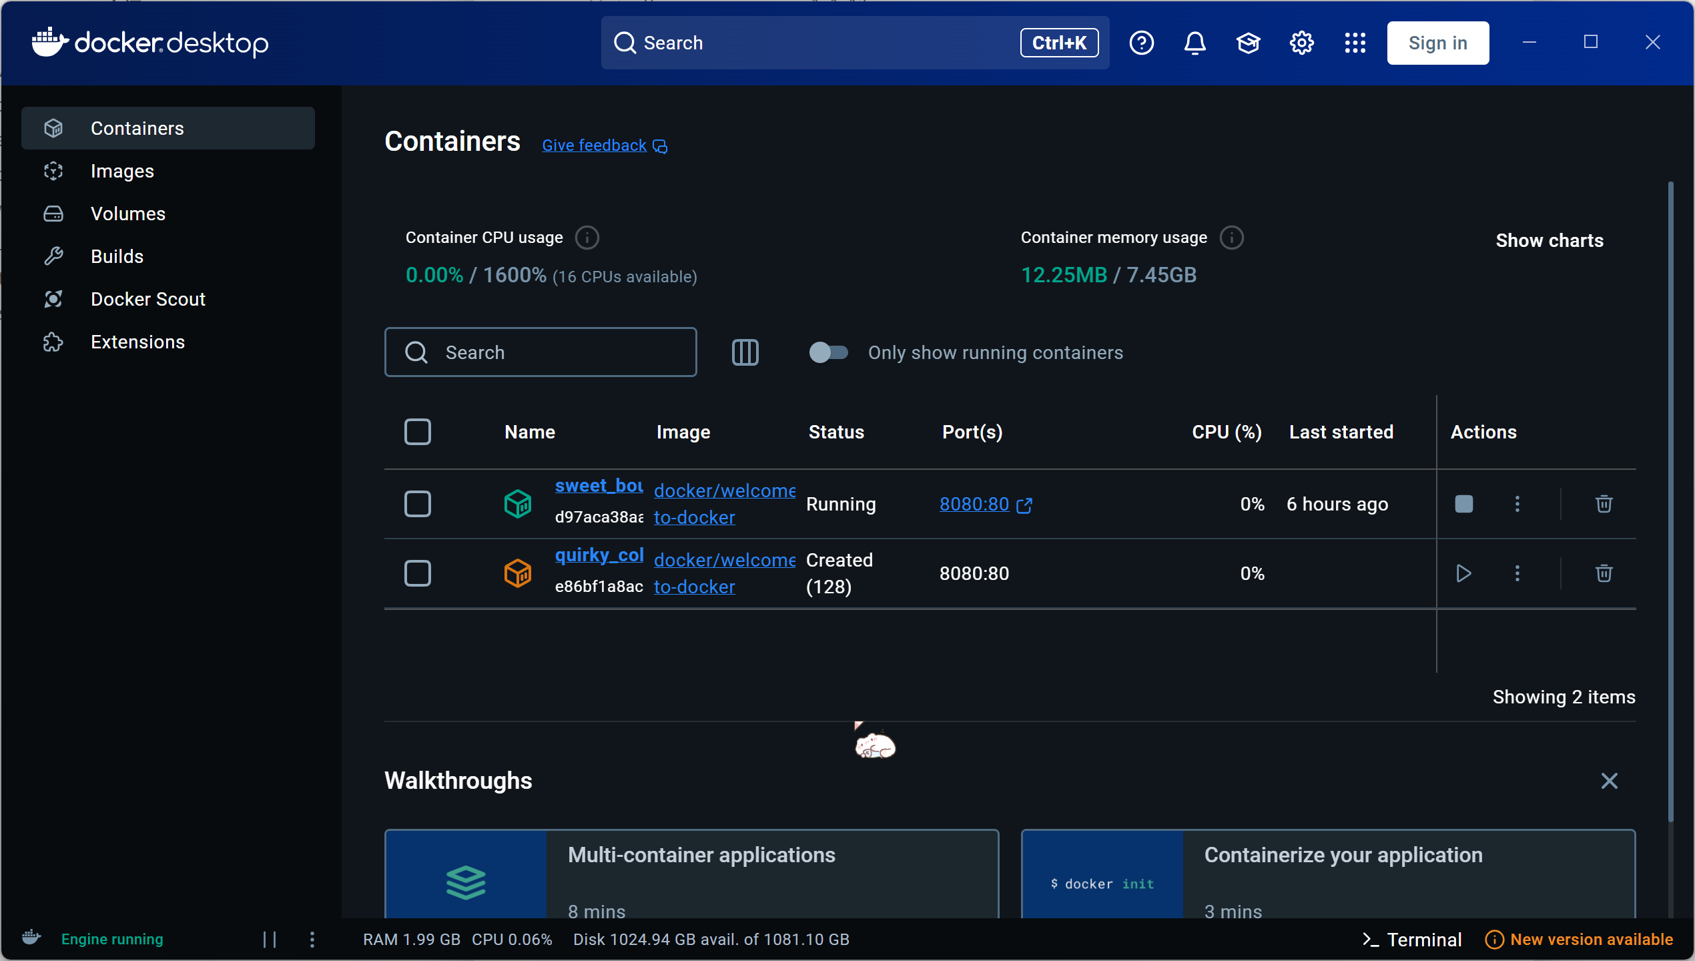The image size is (1695, 961).
Task: Open the 8080:80 port link for sweet_bou
Action: coord(974,504)
